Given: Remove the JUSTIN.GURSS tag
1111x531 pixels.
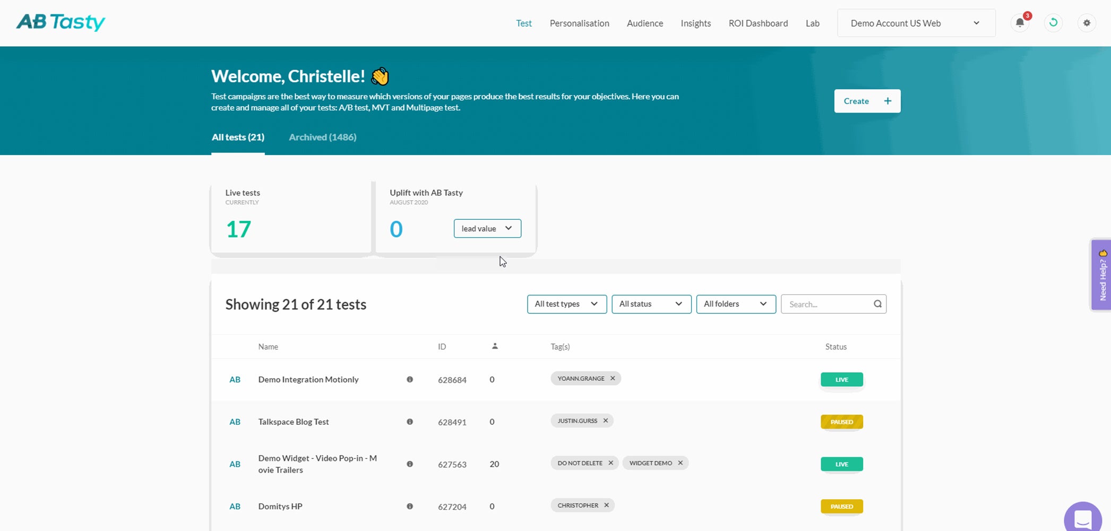Looking at the screenshot, I should [606, 421].
